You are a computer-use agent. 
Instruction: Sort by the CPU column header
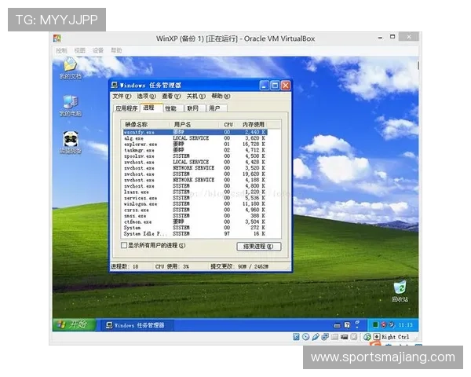tap(228, 124)
